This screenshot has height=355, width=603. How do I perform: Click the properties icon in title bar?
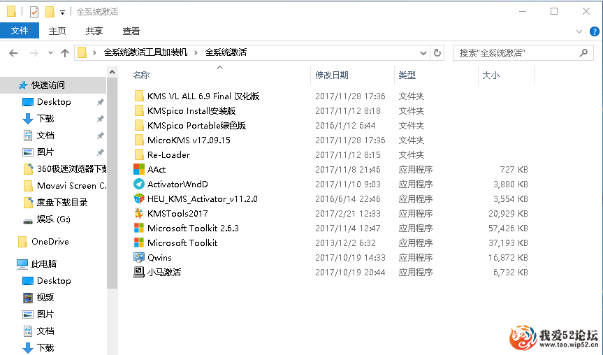pyautogui.click(x=34, y=12)
